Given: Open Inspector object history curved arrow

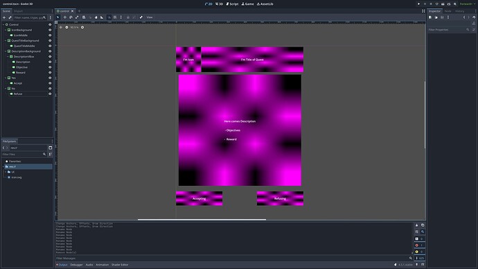Looking at the screenshot, I should [474, 17].
